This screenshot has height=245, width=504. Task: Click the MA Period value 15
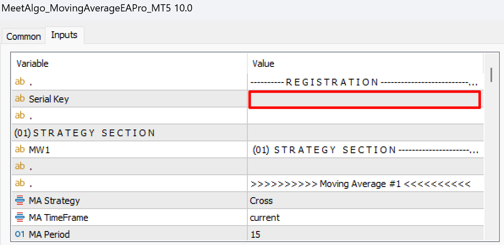[365, 234]
